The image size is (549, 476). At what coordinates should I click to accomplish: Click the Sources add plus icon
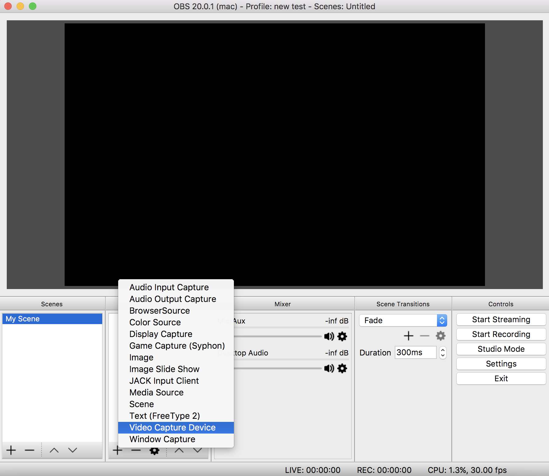pos(117,450)
